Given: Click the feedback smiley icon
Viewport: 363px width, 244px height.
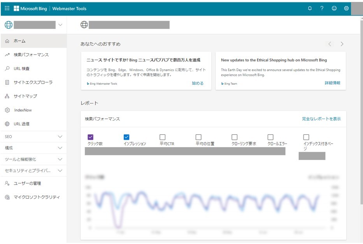Looking at the screenshot, I should [334, 8].
